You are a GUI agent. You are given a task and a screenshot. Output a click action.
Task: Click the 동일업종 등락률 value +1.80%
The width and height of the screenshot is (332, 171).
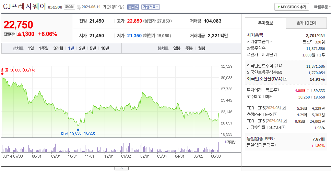(x=318, y=145)
